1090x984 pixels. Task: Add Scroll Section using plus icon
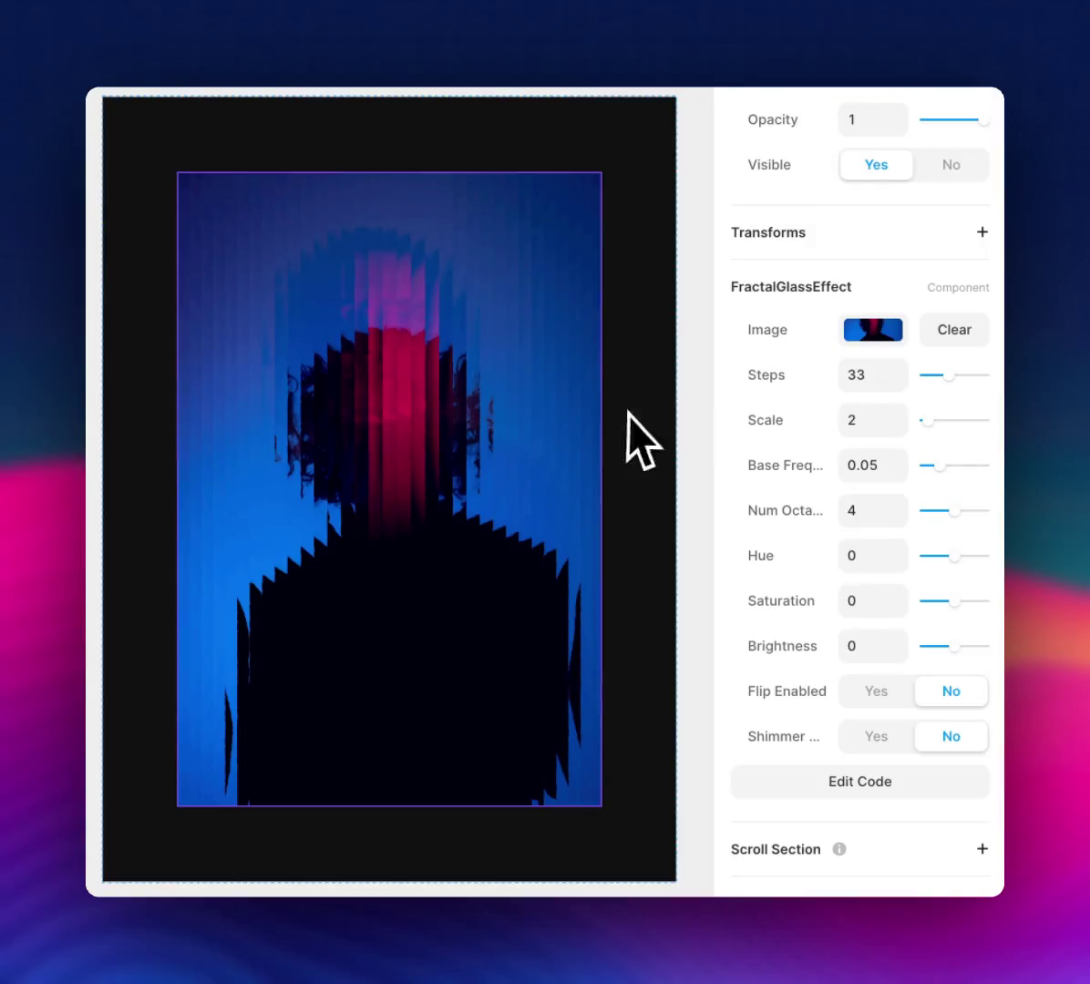coord(982,849)
